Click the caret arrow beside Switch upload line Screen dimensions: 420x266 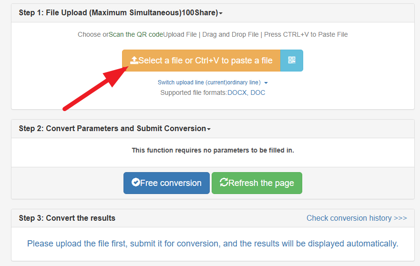click(x=266, y=83)
